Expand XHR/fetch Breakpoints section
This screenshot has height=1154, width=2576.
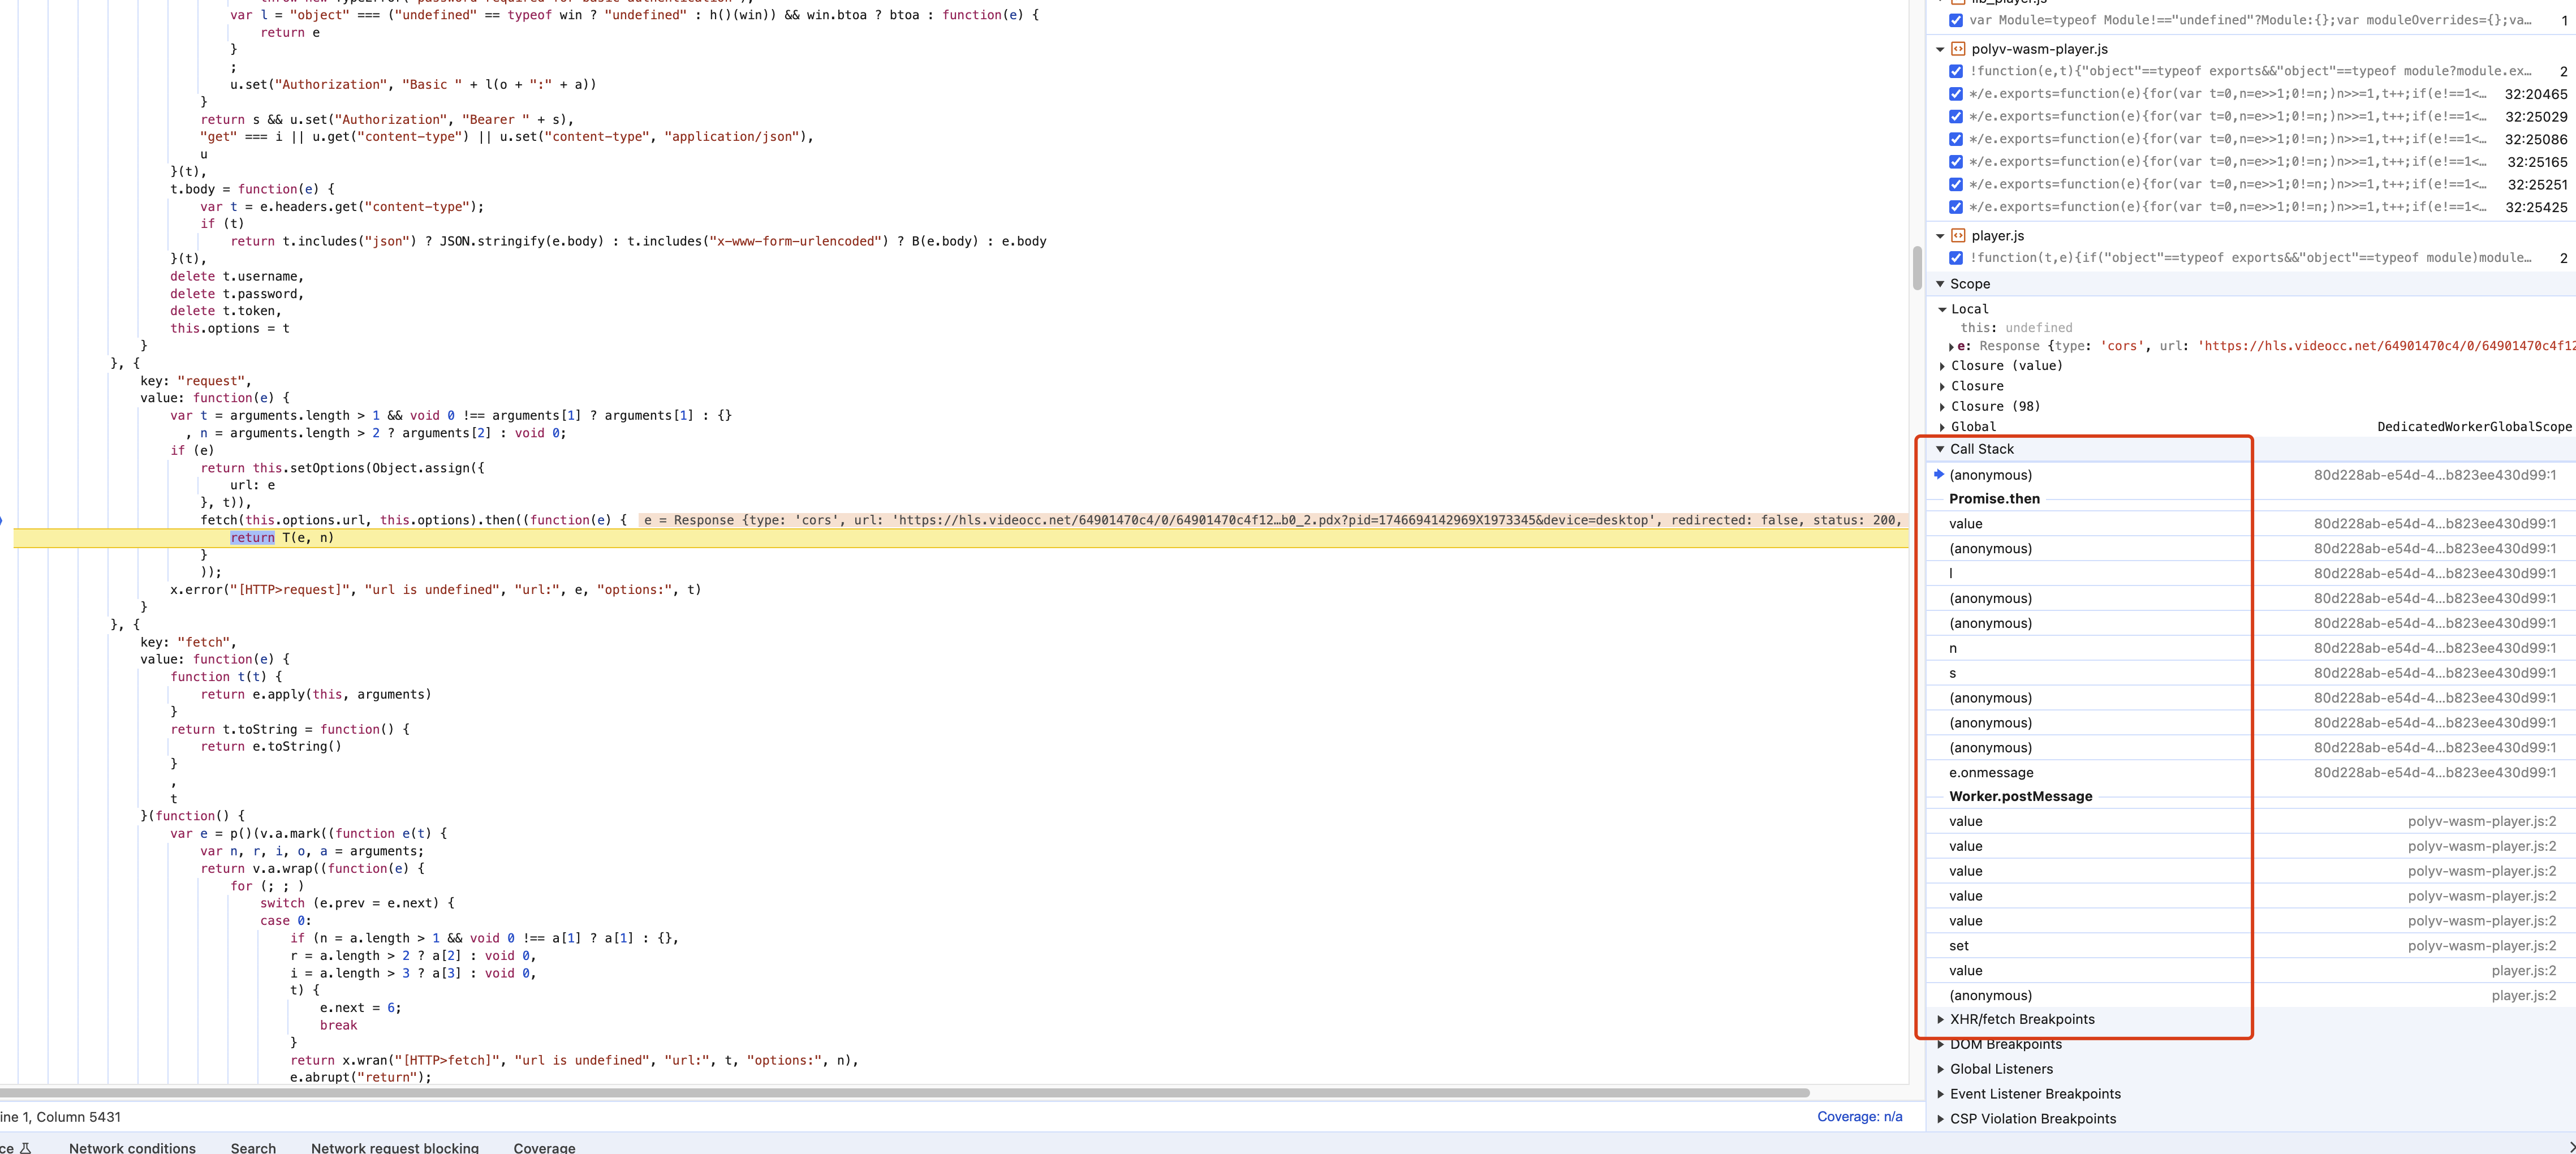1941,1020
